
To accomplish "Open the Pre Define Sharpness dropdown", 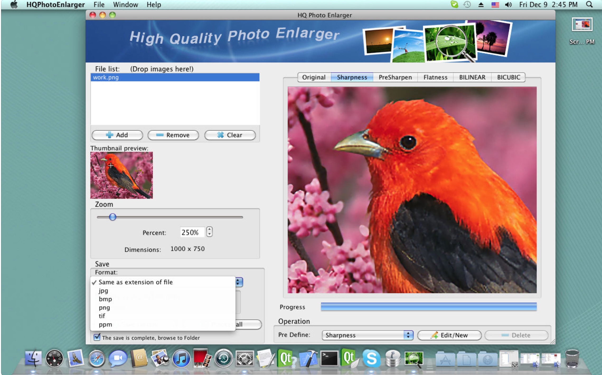I will (x=367, y=335).
